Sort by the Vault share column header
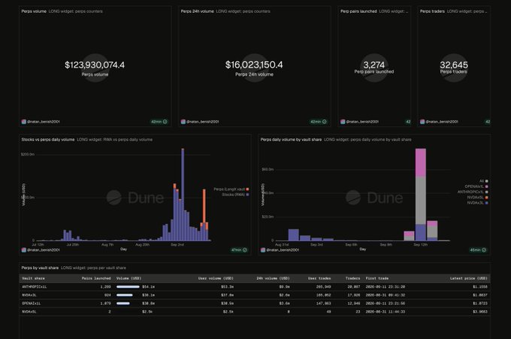The image size is (511, 339). pos(33,278)
